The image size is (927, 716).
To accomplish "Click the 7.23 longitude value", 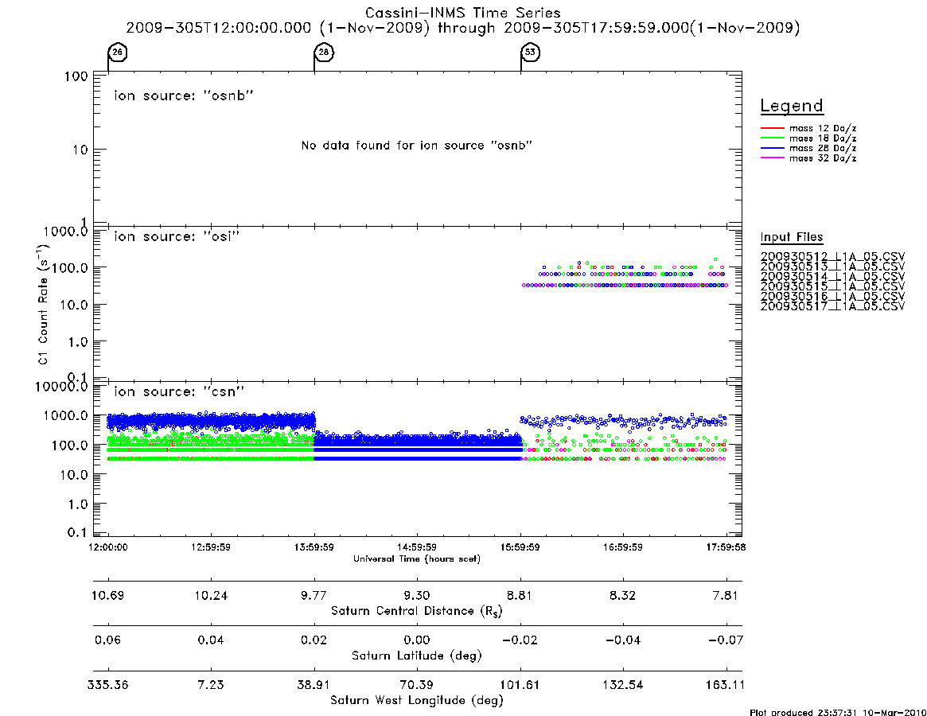I will pos(211,685).
